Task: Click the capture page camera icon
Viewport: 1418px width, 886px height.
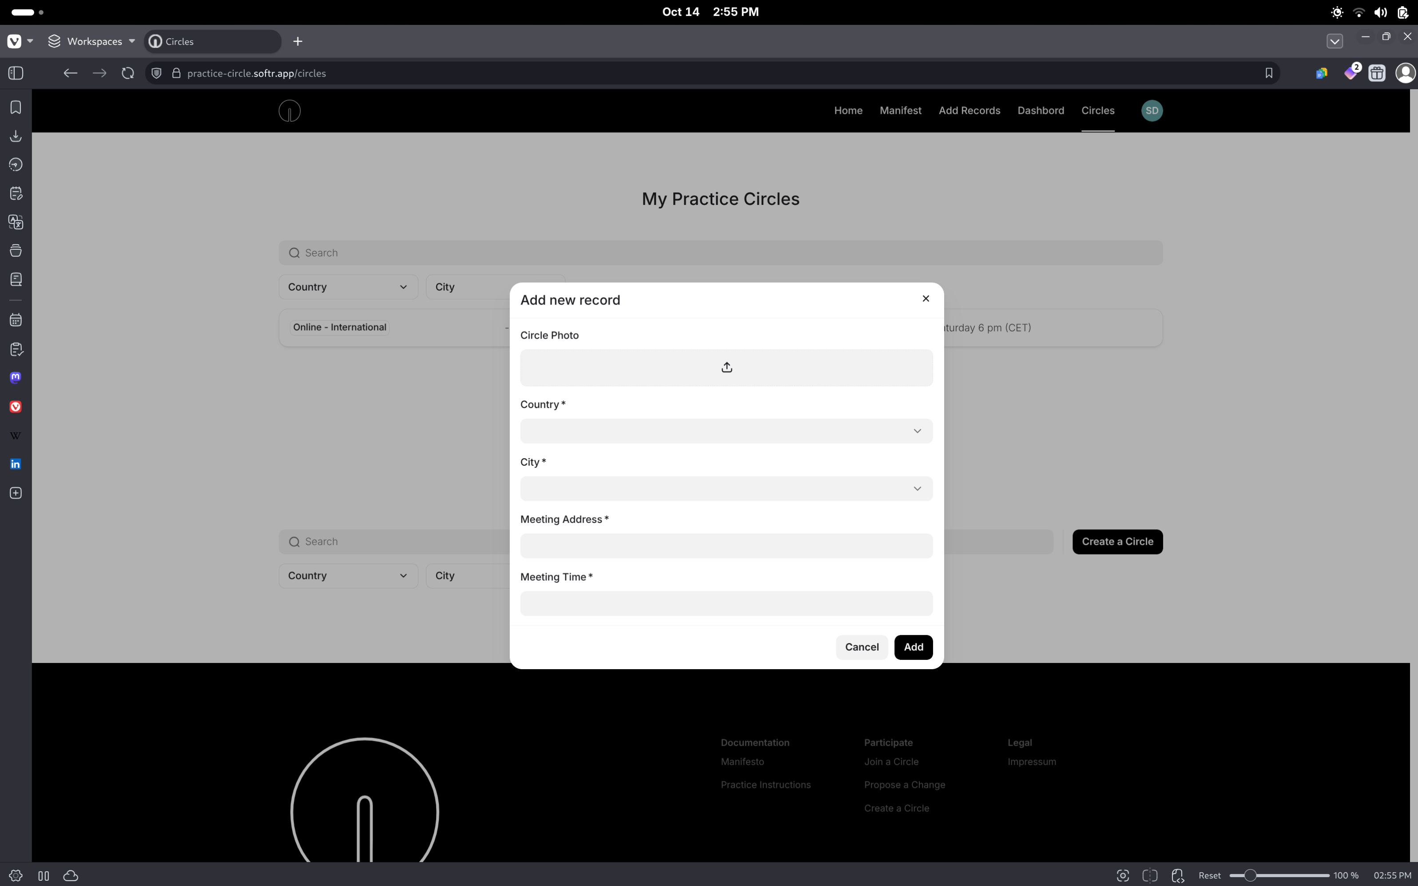Action: coord(1123,875)
